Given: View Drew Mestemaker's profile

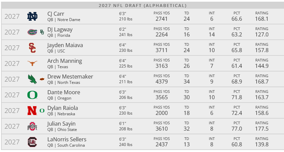Looking at the screenshot, I should point(70,77).
